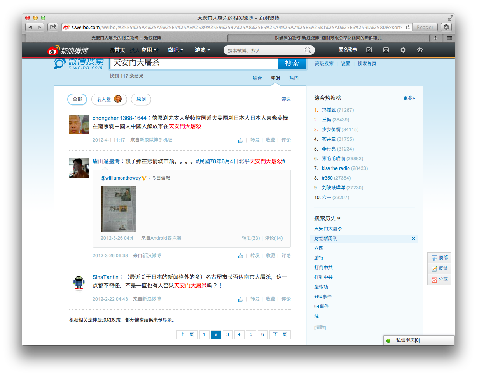477x376 pixels.
Task: Switch to 综合 results tab
Action: tap(257, 78)
